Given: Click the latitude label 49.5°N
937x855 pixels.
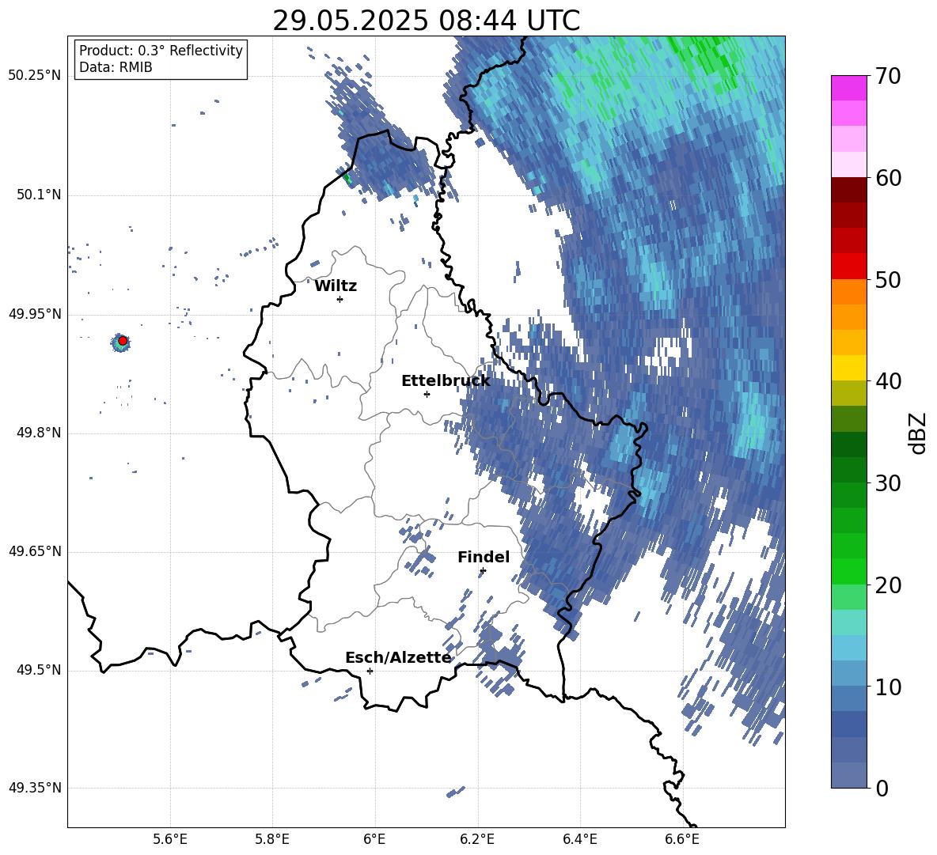Looking at the screenshot, I should [x=39, y=670].
